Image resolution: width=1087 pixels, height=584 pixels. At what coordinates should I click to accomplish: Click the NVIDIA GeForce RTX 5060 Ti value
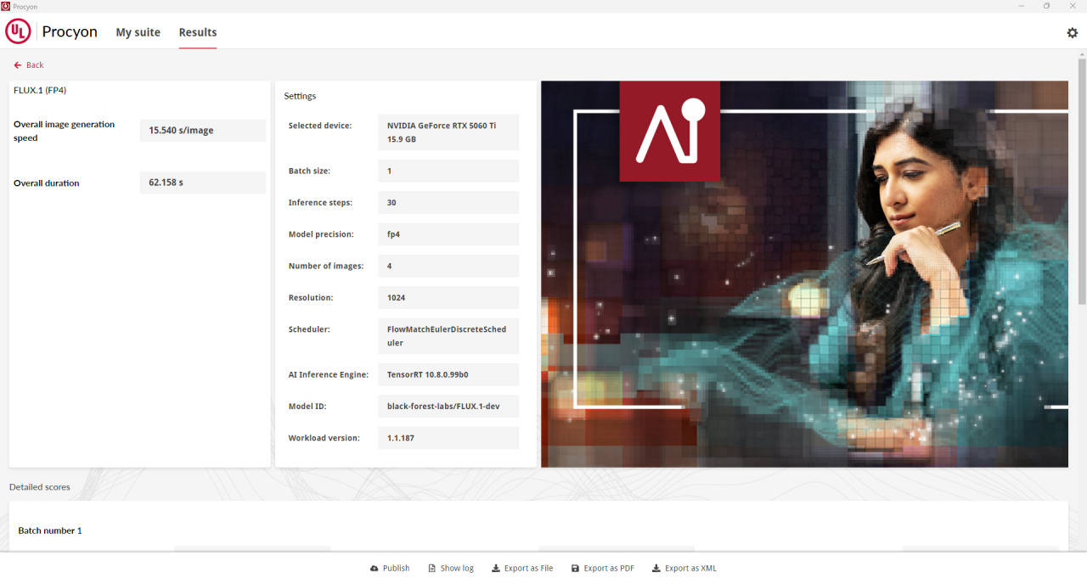pyautogui.click(x=448, y=132)
